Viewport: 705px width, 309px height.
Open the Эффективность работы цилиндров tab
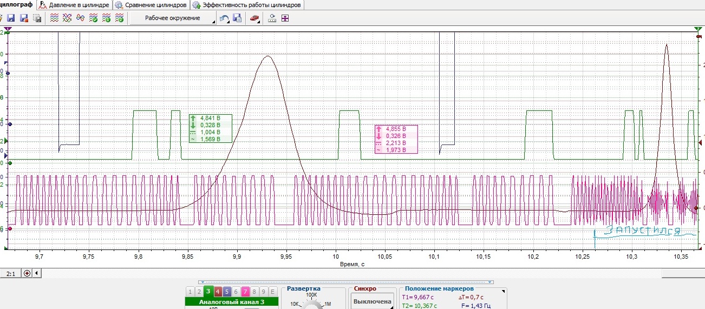(x=247, y=5)
